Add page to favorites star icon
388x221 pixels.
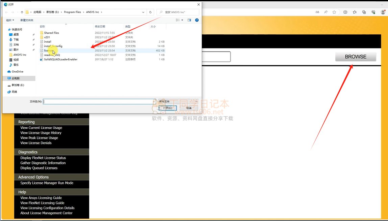pyautogui.click(x=334, y=12)
